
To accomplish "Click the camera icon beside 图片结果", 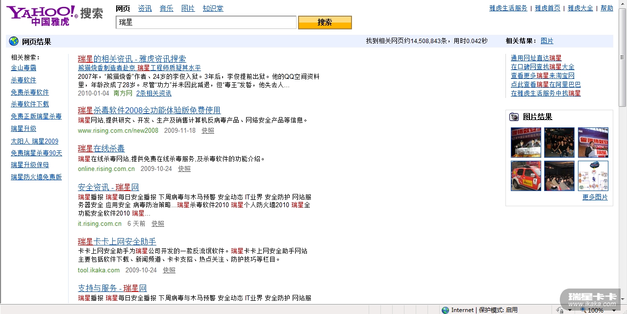I will [x=514, y=117].
